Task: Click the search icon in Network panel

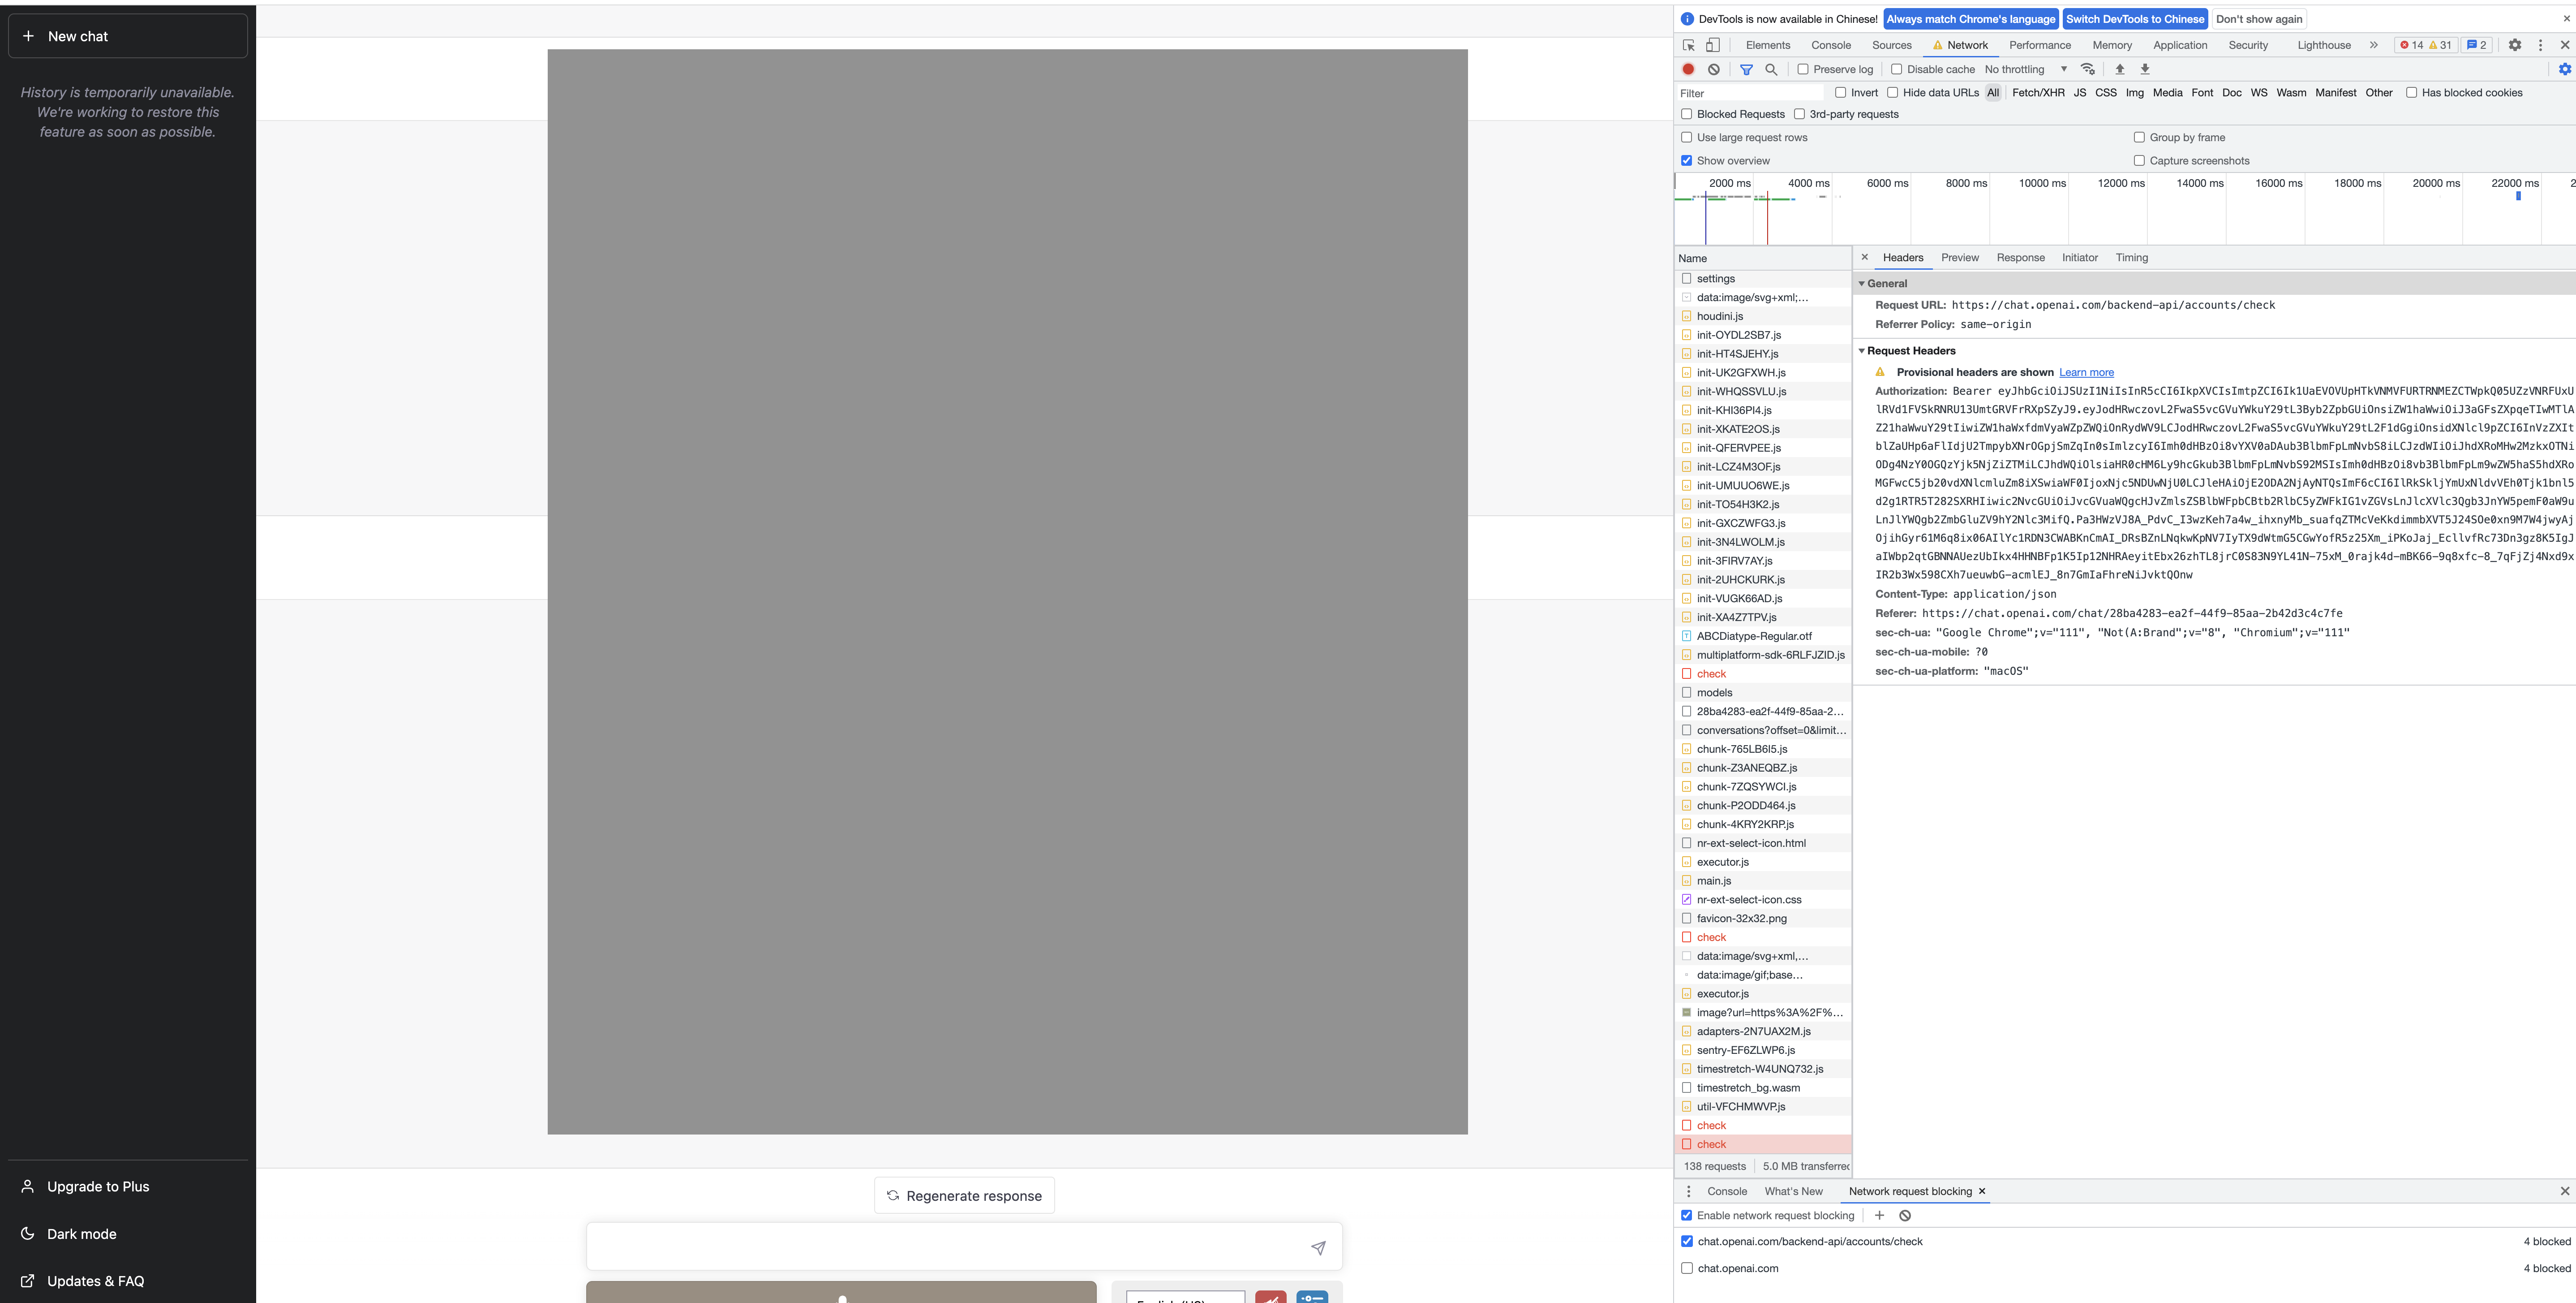Action: 1771,69
